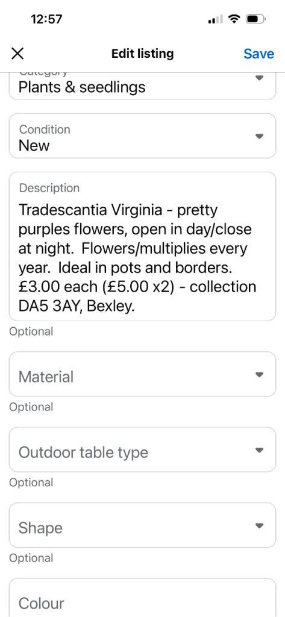This screenshot has height=617, width=285.
Task: Tap the cellular signal bars icon
Action: click(x=215, y=19)
